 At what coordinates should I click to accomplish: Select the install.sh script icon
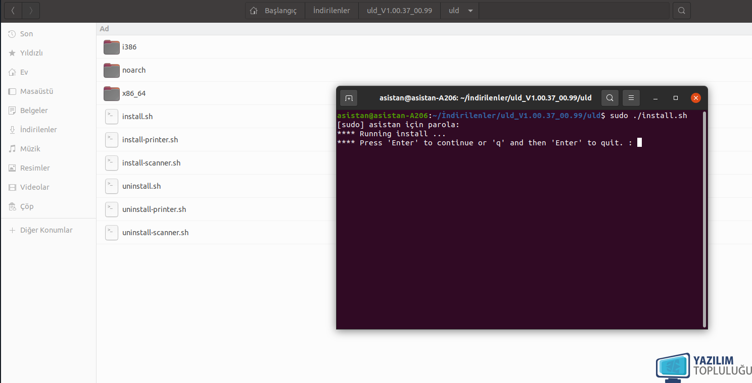point(112,117)
